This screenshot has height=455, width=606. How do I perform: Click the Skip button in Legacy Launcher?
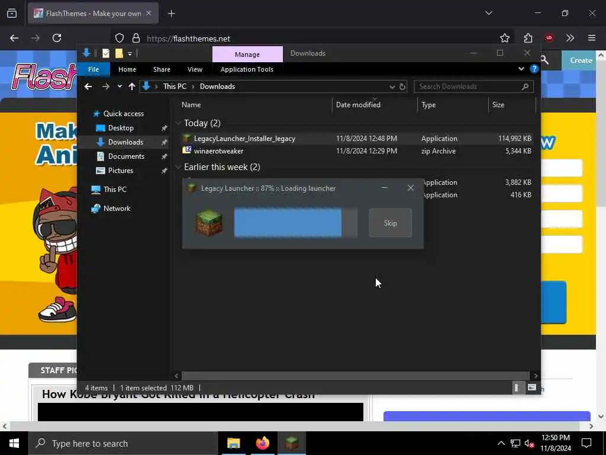click(391, 223)
